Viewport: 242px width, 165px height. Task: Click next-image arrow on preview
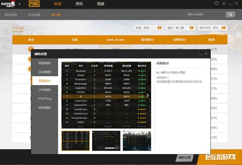(147, 95)
